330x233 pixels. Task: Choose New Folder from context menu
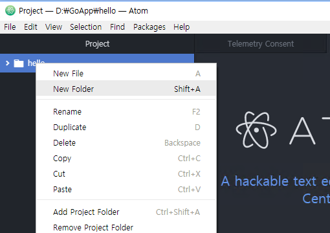[x=126, y=89]
